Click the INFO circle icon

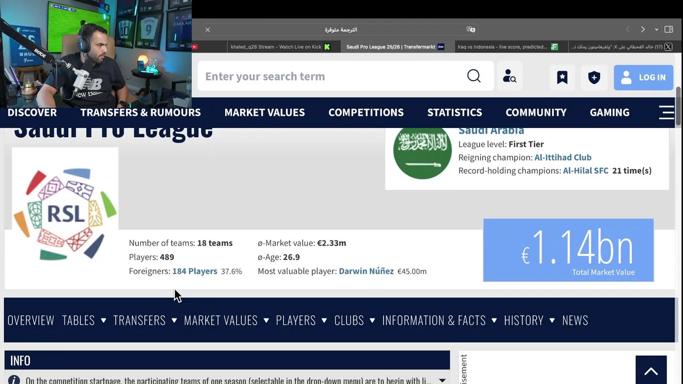[x=14, y=380]
